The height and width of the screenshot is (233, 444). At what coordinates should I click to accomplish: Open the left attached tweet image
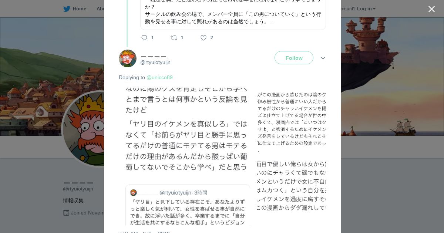point(188,155)
